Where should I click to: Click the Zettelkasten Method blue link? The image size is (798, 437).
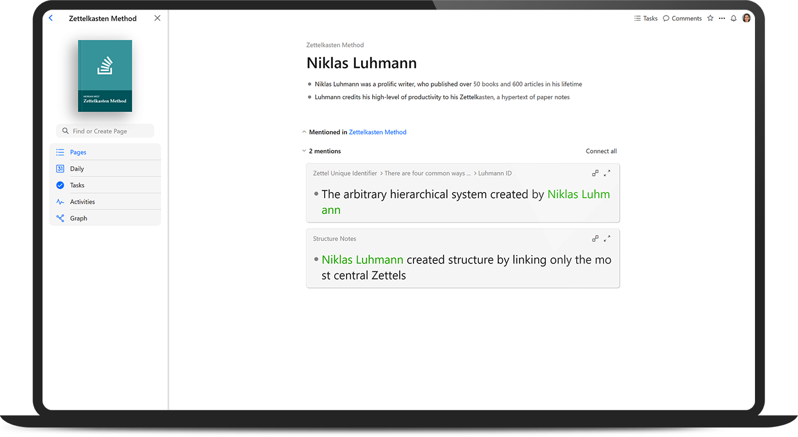(377, 132)
